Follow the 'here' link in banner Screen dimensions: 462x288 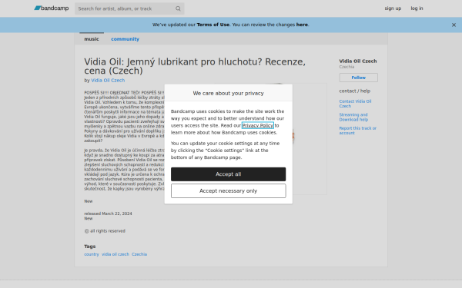pyautogui.click(x=302, y=25)
